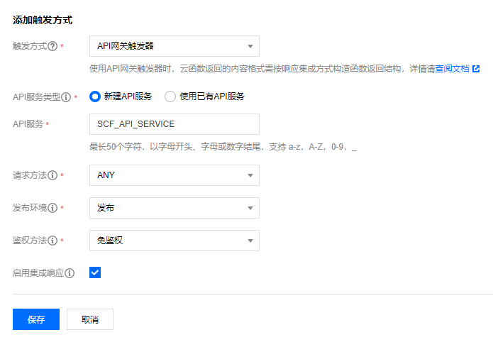Select the 新建API服务 radio button
The image size is (493, 342).
95,96
